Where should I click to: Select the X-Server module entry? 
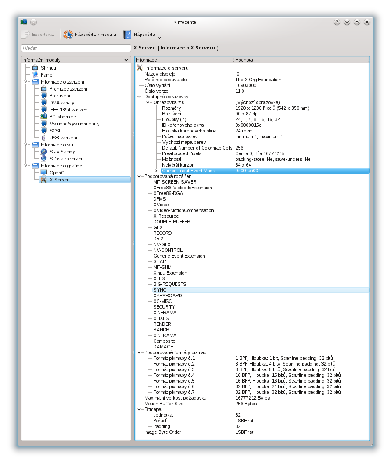(59, 180)
